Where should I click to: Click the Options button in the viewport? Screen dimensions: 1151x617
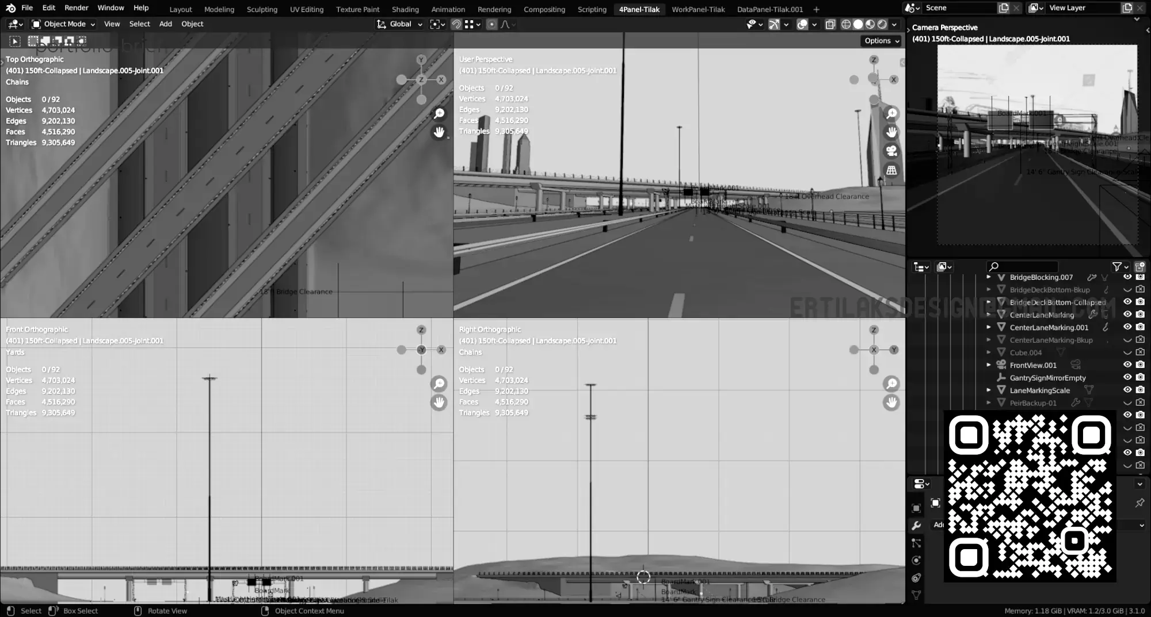click(881, 41)
